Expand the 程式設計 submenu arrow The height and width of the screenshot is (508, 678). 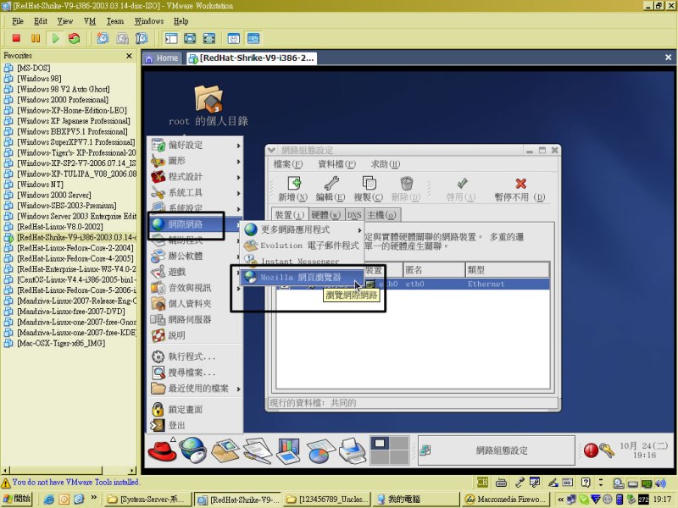point(238,177)
